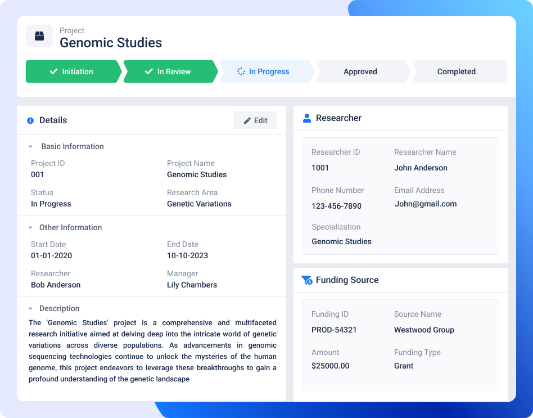Screen dimensions: 533x418
Task: Click Funding ID value PROD-54321
Action: [x=334, y=330]
